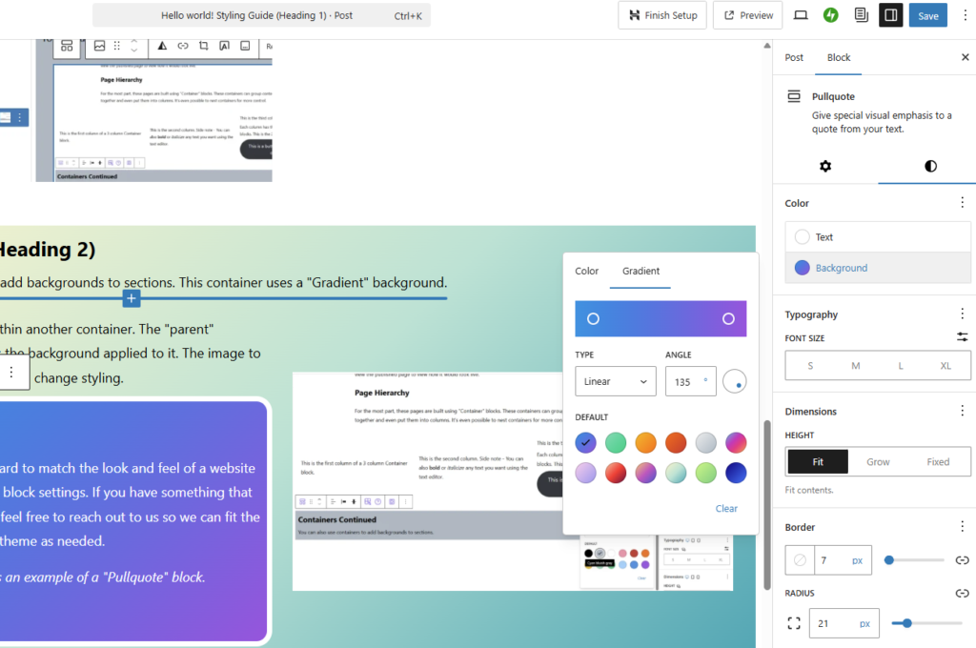Expand Typography section options menu

(x=962, y=314)
